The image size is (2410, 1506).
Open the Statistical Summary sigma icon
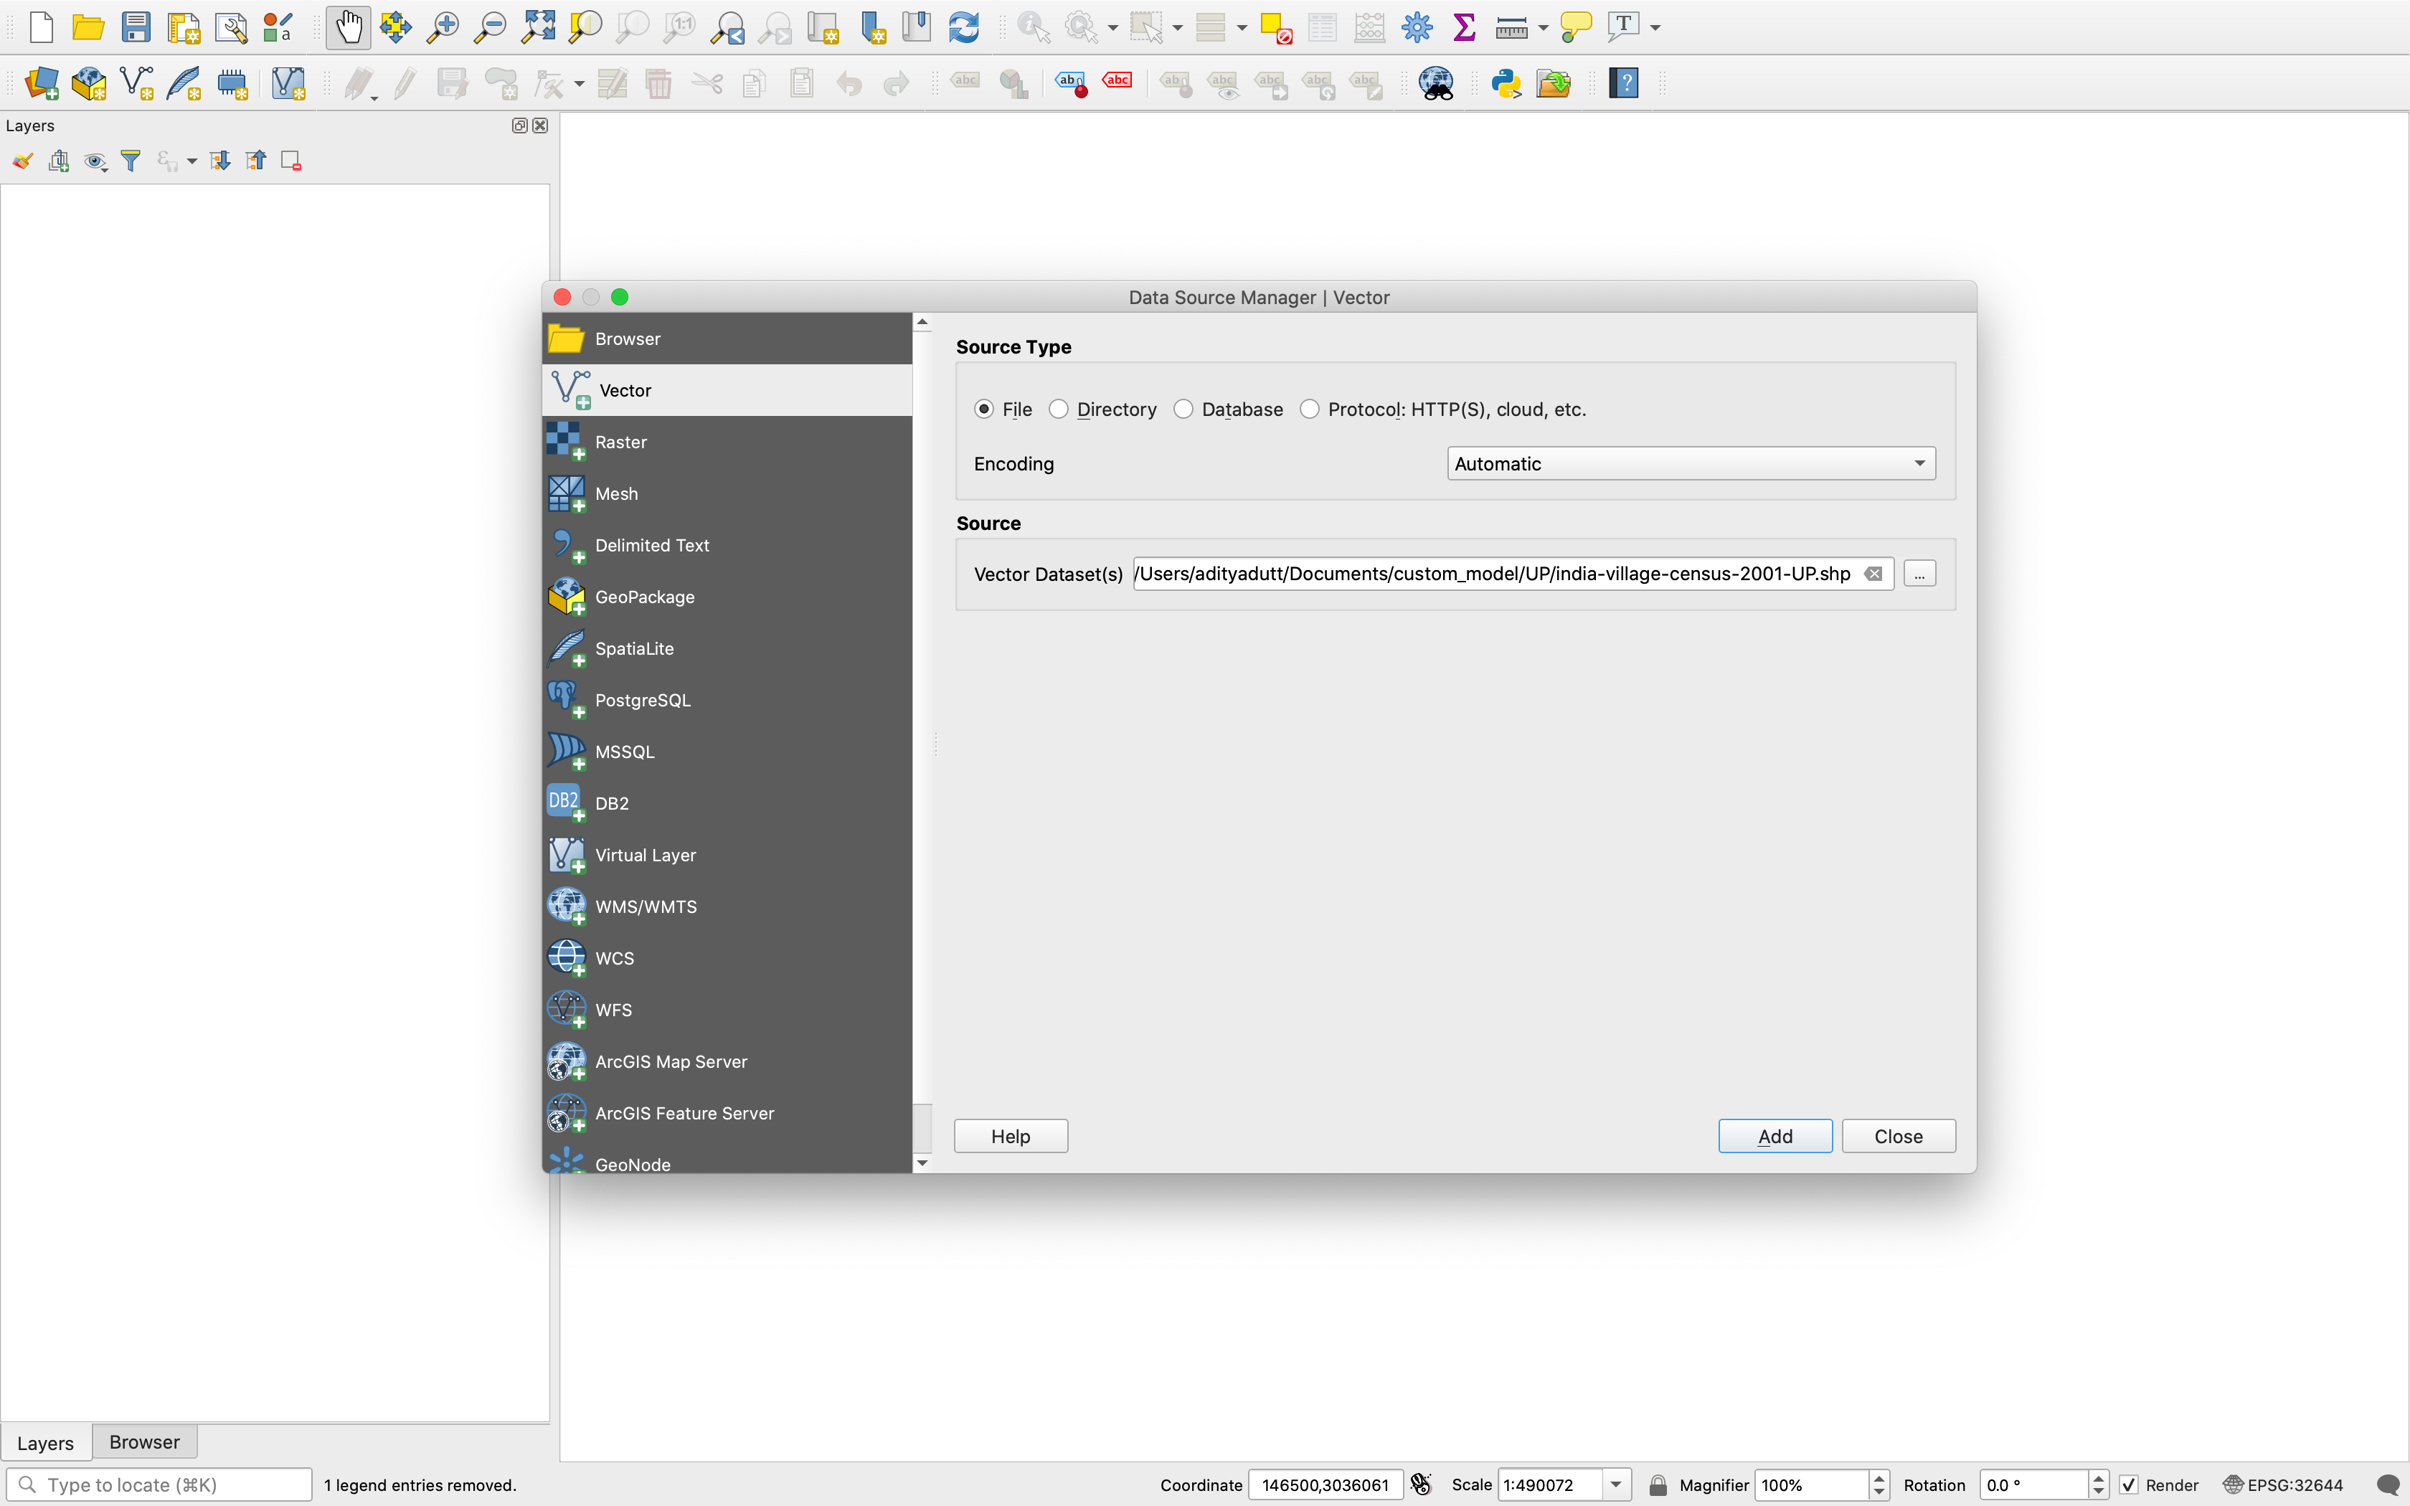tap(1464, 27)
